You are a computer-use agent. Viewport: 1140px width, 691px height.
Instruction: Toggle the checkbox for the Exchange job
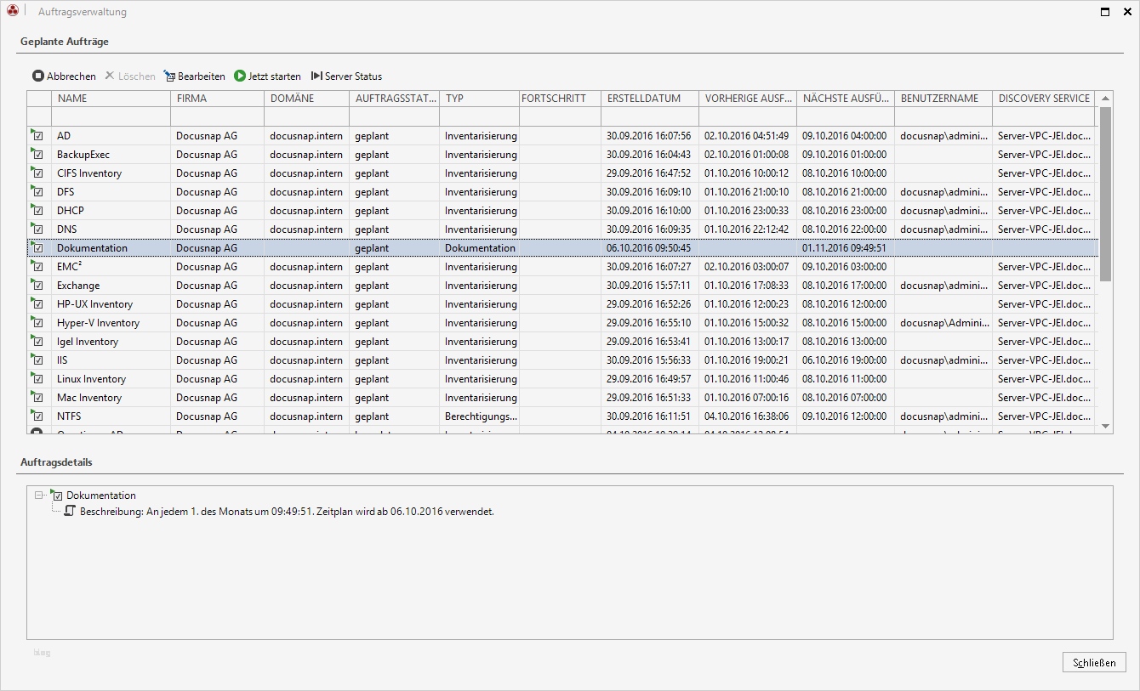click(38, 286)
